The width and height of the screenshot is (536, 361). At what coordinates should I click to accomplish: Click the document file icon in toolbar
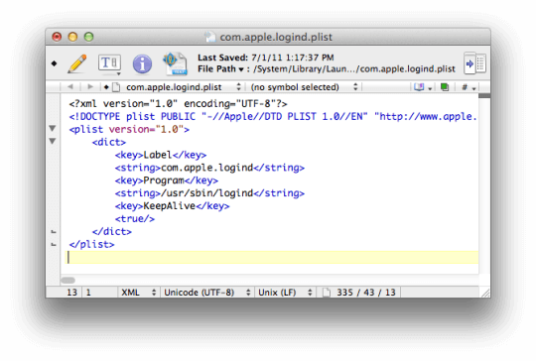click(x=175, y=63)
